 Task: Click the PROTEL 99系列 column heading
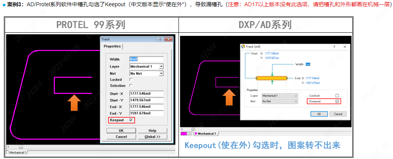[91, 25]
